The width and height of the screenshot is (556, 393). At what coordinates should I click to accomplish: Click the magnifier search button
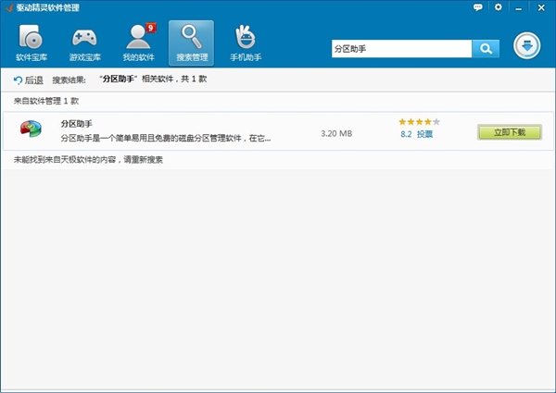pos(486,49)
